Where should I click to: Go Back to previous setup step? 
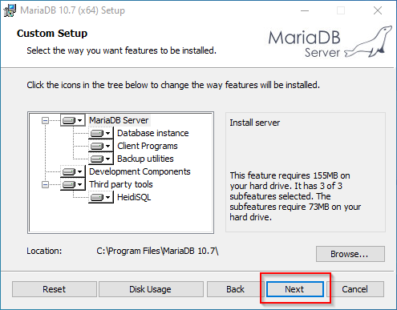235,289
